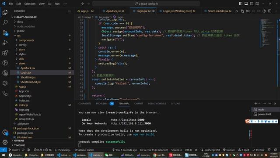
Task: Click Prettier in status bar
Action: pos(258,150)
